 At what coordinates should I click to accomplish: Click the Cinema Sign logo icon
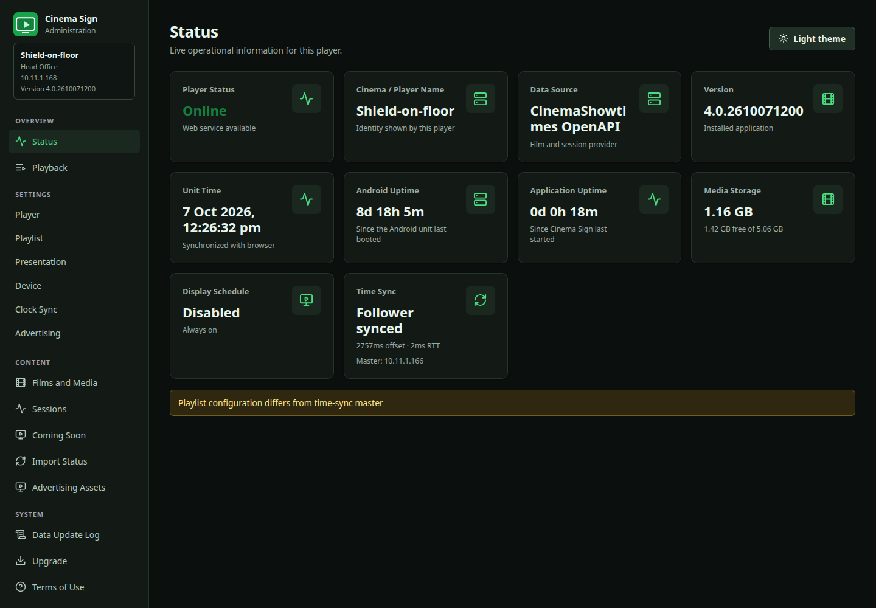26,24
